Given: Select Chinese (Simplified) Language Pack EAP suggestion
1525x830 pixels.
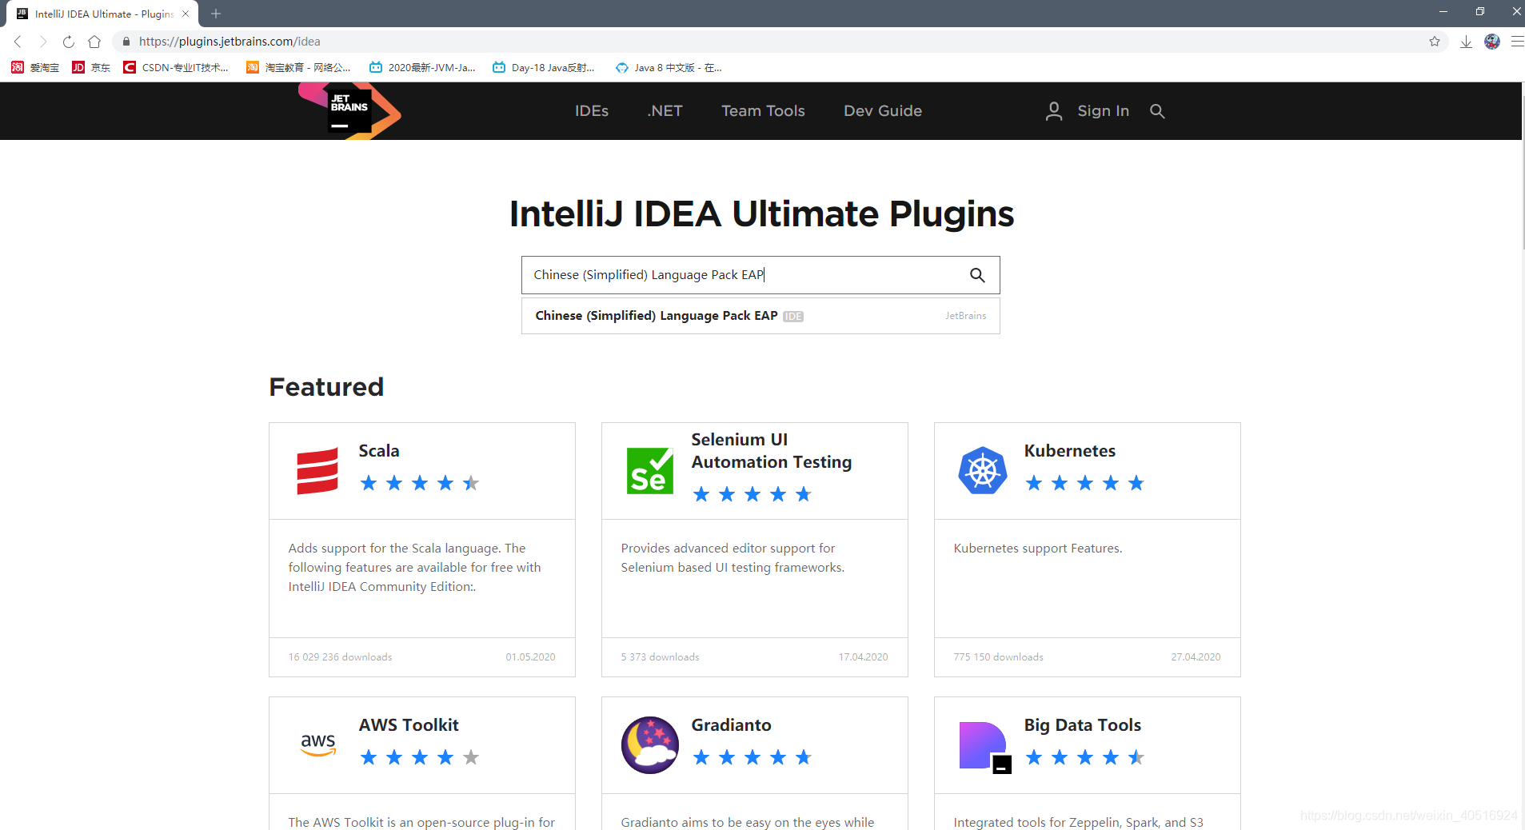Looking at the screenshot, I should pos(761,316).
